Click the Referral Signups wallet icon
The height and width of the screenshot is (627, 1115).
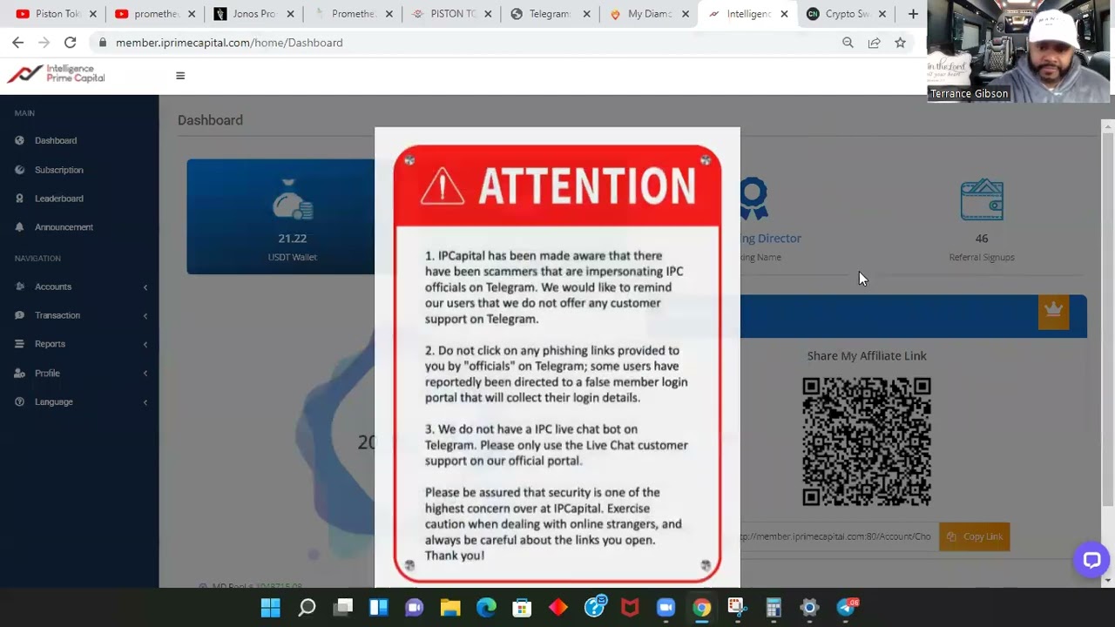coord(982,199)
